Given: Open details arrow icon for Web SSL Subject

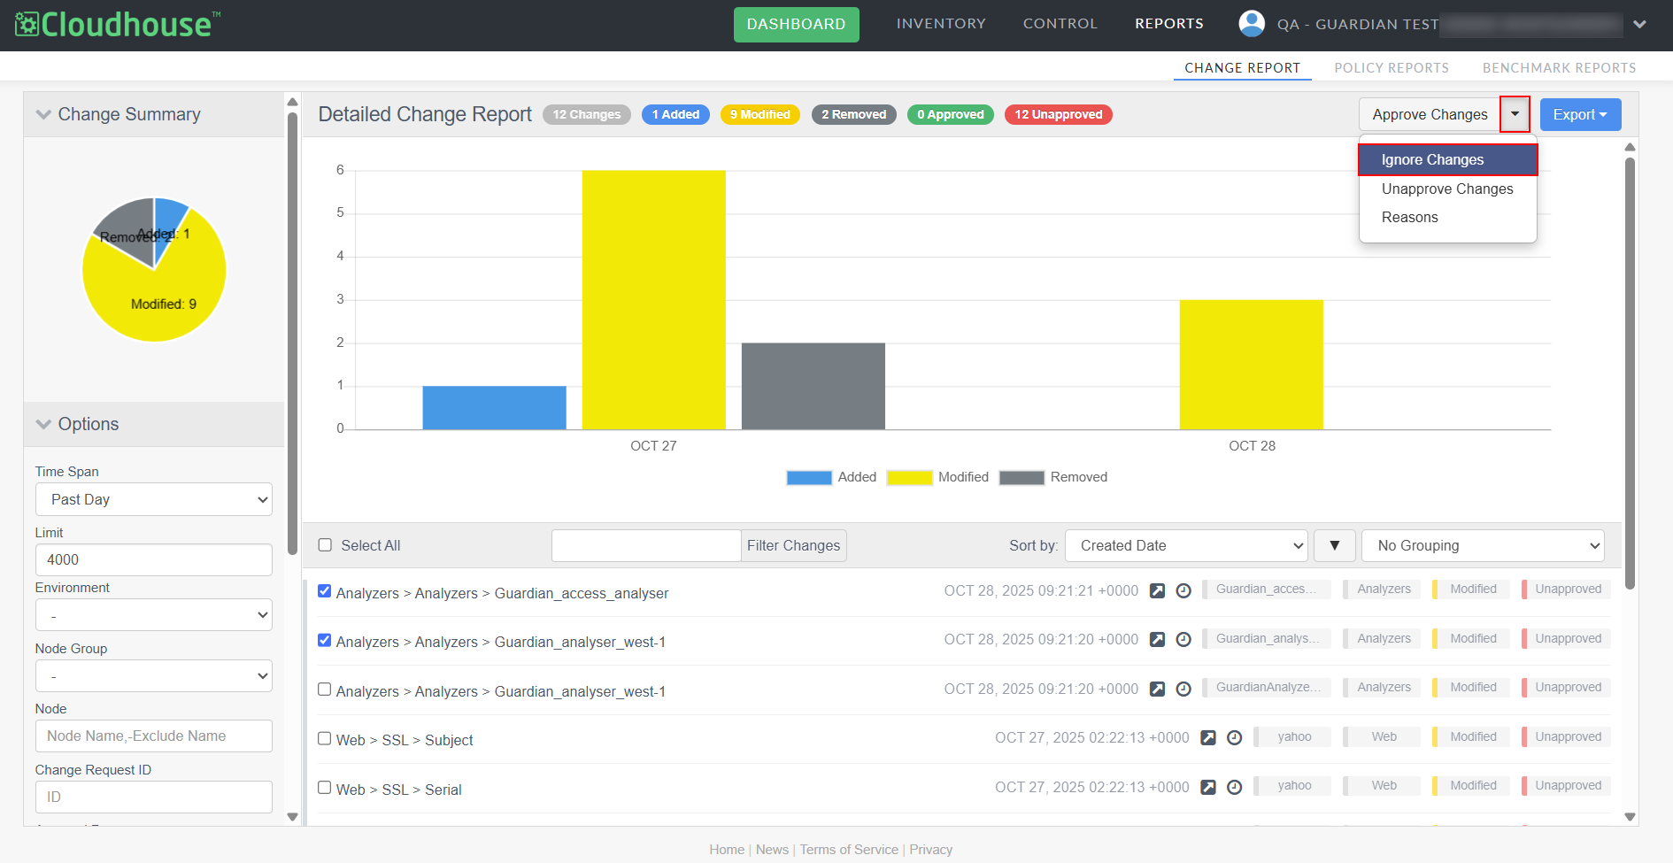Looking at the screenshot, I should click(1207, 738).
